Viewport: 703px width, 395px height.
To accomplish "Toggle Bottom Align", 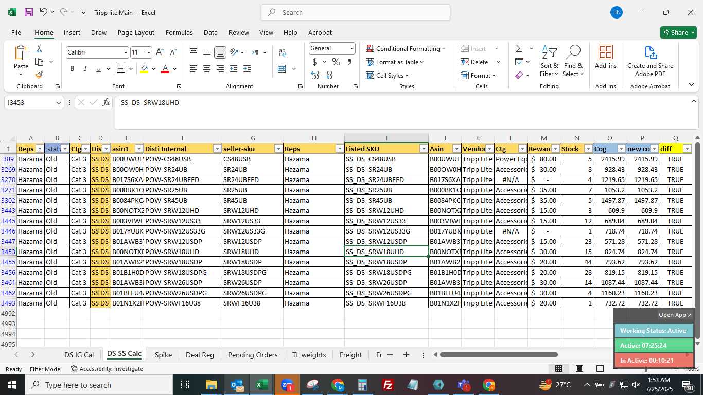I will pyautogui.click(x=220, y=52).
